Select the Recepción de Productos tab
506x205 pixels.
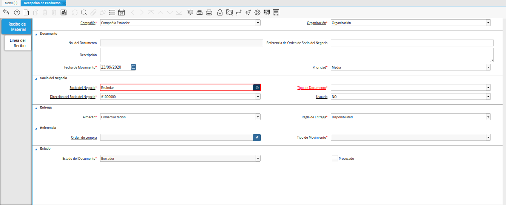click(x=42, y=3)
